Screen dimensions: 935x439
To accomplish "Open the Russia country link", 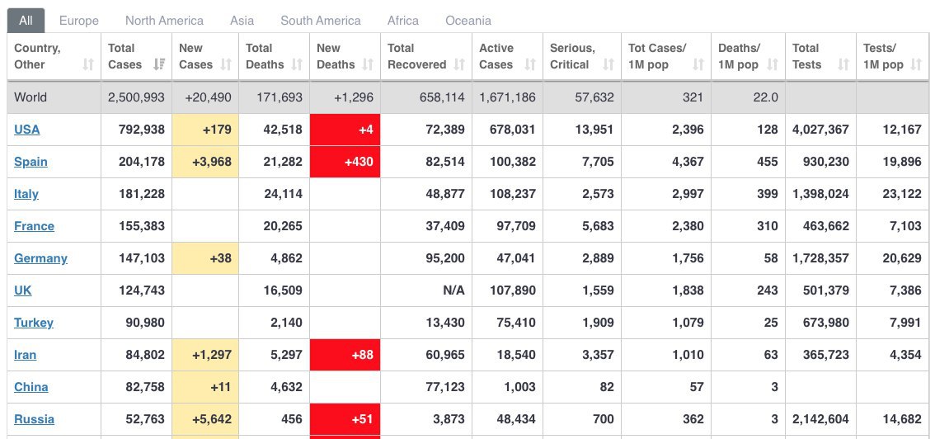I will (x=34, y=419).
